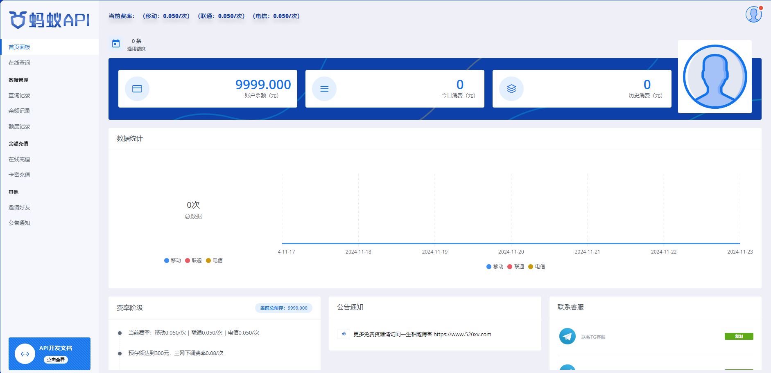The image size is (771, 373).
Task: Select the 账户余额 card icon
Action: pos(137,88)
